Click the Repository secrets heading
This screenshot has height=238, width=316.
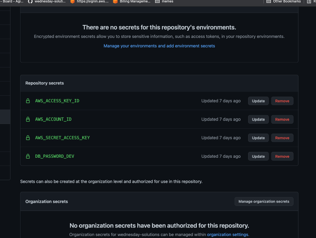tap(45, 83)
